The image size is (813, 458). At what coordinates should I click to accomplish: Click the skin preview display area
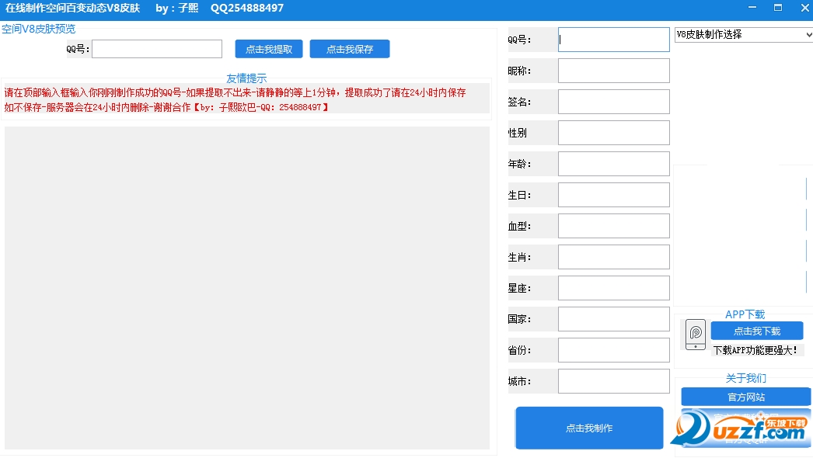point(247,287)
